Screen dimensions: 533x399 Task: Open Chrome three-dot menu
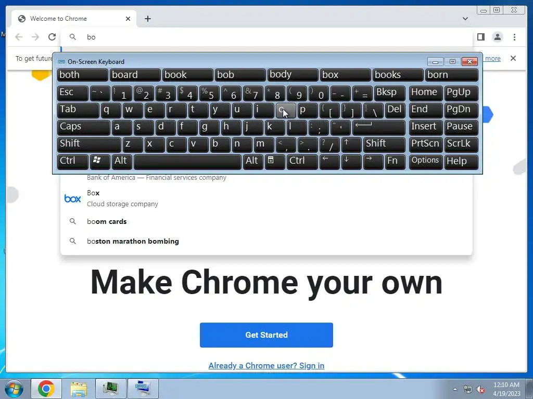[514, 37]
